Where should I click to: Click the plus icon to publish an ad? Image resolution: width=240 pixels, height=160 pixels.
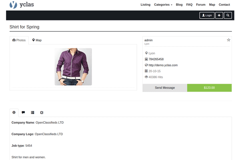[219, 15]
